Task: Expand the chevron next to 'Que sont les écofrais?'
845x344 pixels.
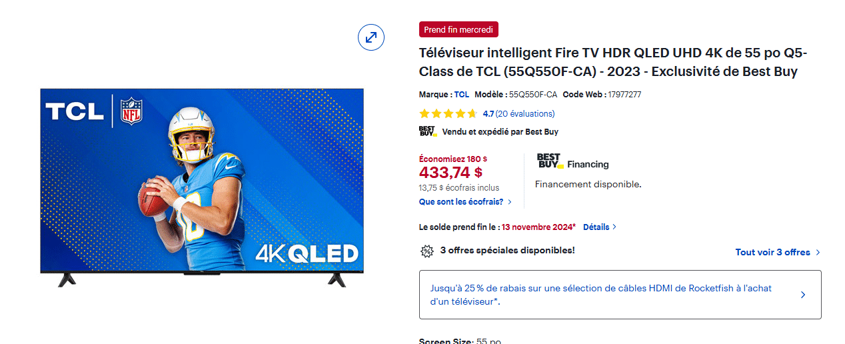Action: coord(510,201)
